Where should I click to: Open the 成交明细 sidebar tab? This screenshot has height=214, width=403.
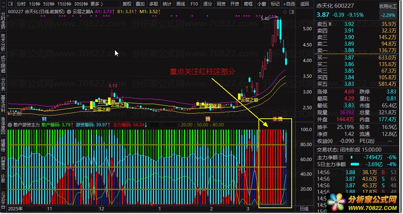[x=3, y=64]
